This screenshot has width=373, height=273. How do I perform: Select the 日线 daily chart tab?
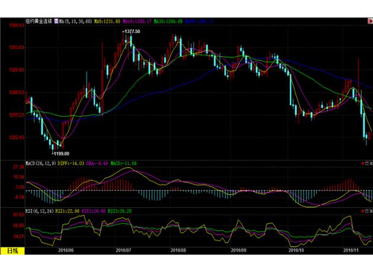point(12,250)
